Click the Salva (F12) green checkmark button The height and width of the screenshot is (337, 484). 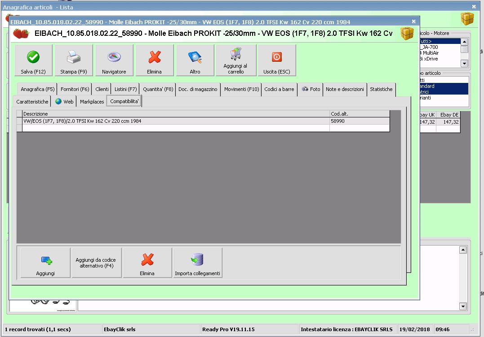click(33, 60)
